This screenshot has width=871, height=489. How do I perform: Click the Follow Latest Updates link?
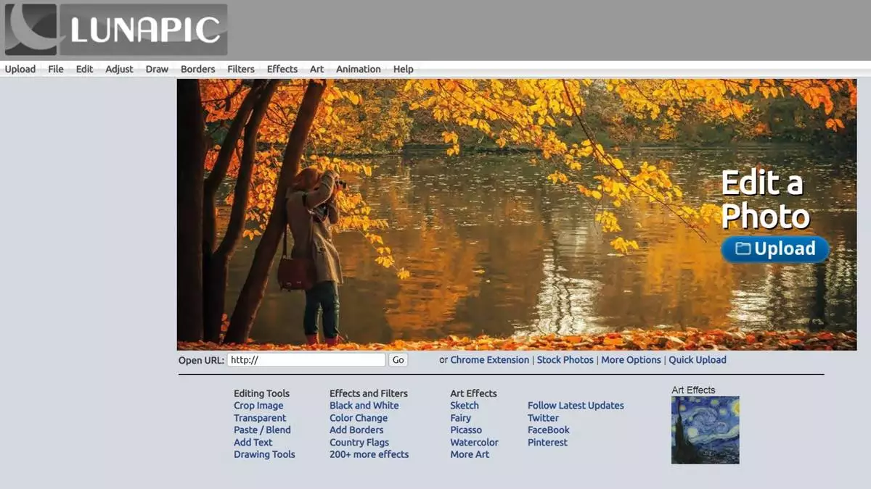pos(576,406)
